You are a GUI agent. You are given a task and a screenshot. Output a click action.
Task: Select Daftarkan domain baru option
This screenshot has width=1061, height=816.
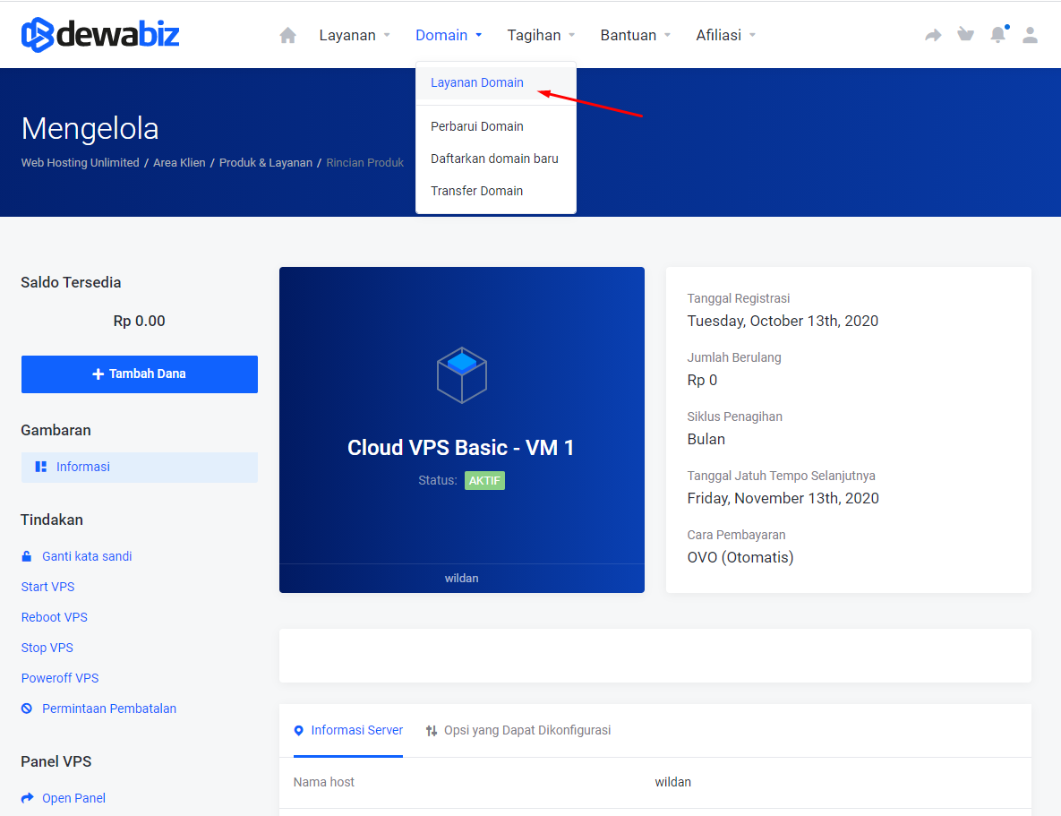494,159
